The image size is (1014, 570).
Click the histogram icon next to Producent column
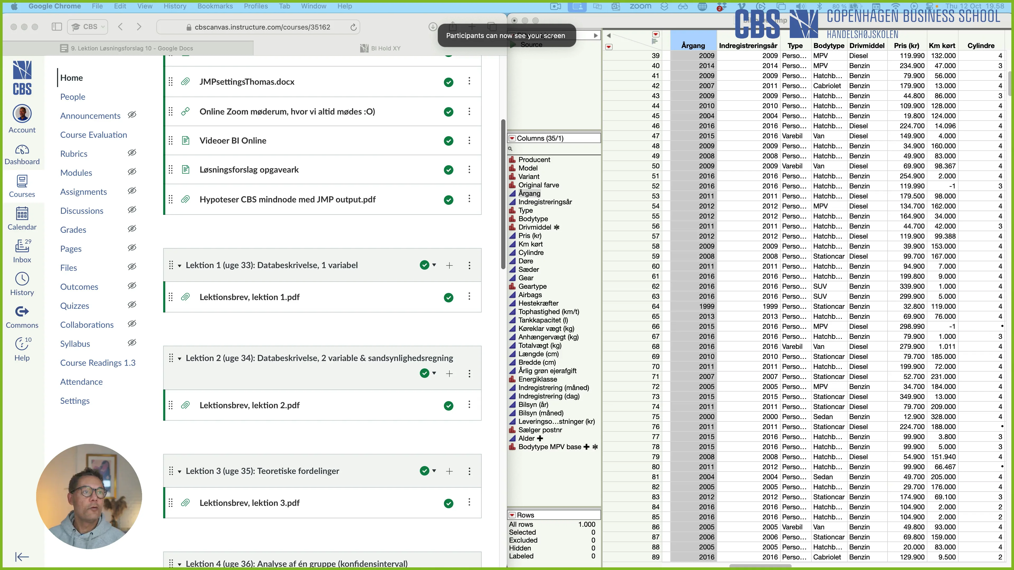pos(512,159)
